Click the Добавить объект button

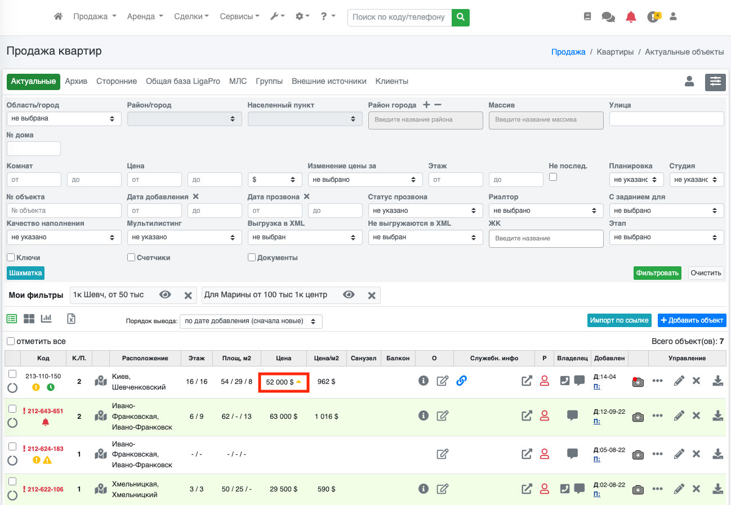coord(692,320)
